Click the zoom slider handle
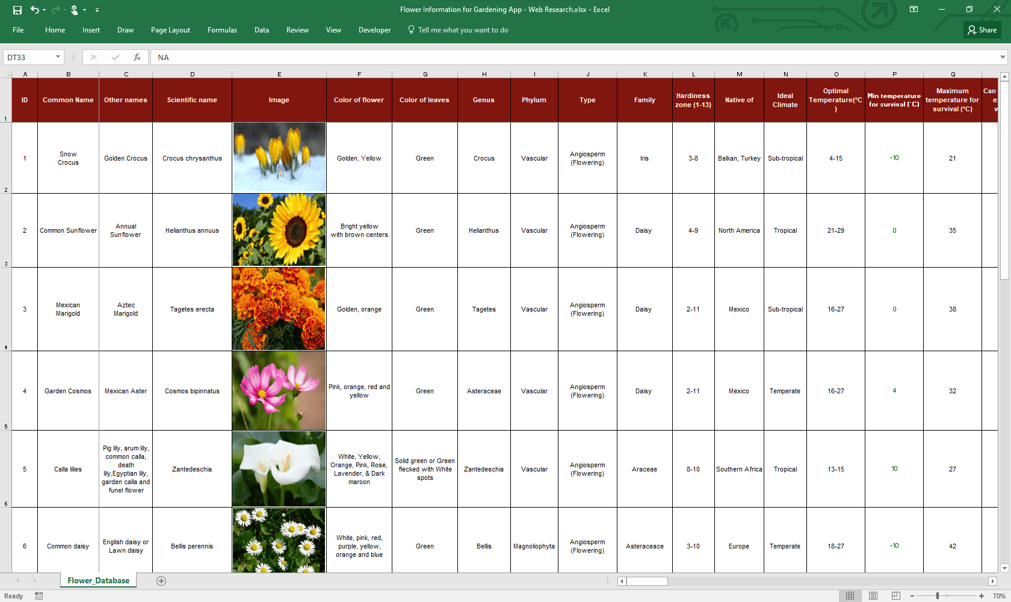The image size is (1011, 602). [938, 596]
